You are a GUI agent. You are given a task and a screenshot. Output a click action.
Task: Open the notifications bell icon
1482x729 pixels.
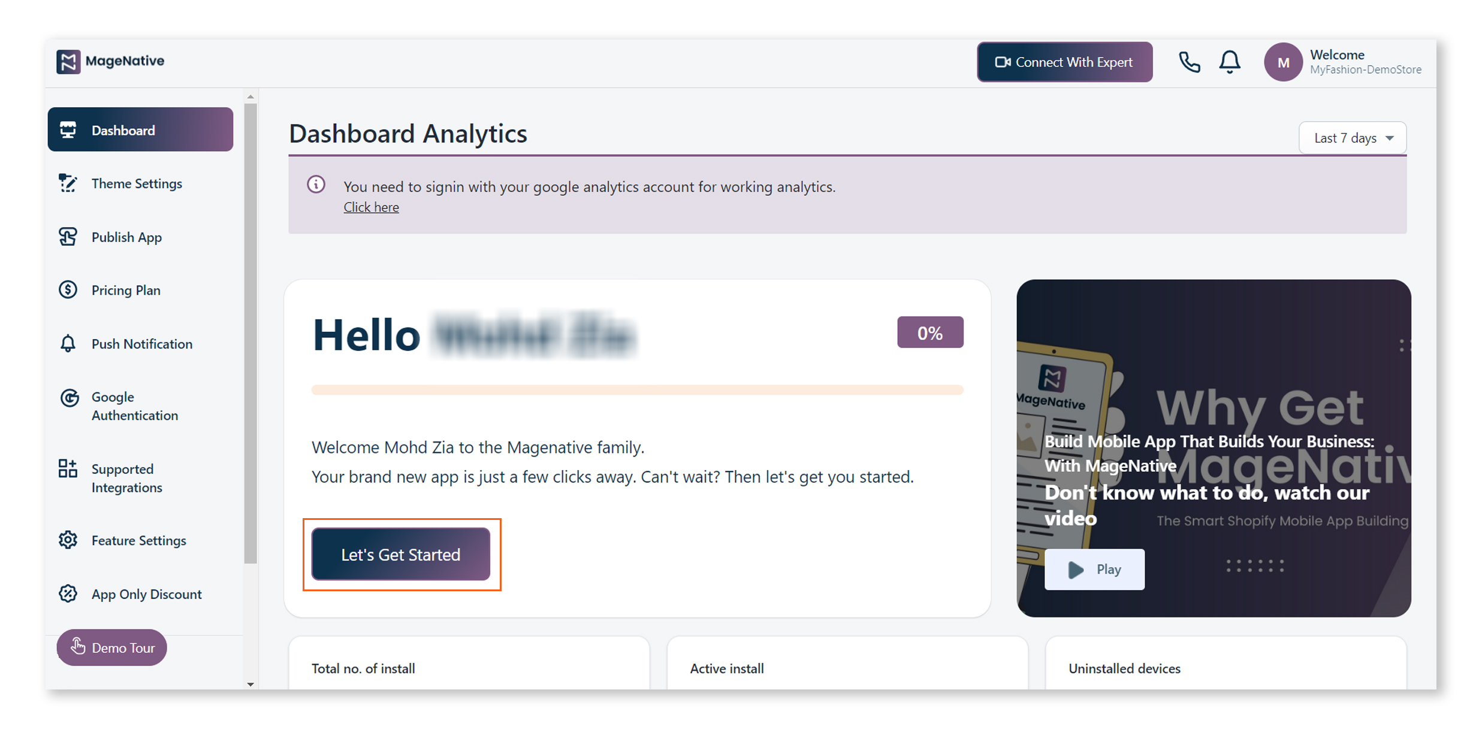pyautogui.click(x=1230, y=62)
